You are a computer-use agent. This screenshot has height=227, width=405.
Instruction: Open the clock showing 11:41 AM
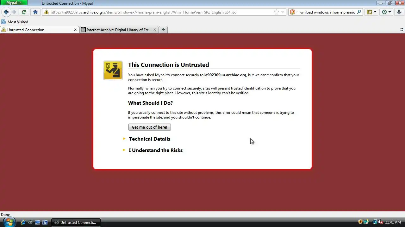[393, 222]
